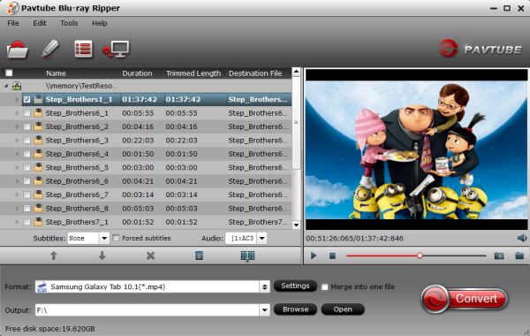Click the trash can delete icon
The height and width of the screenshot is (336, 530).
tap(199, 256)
